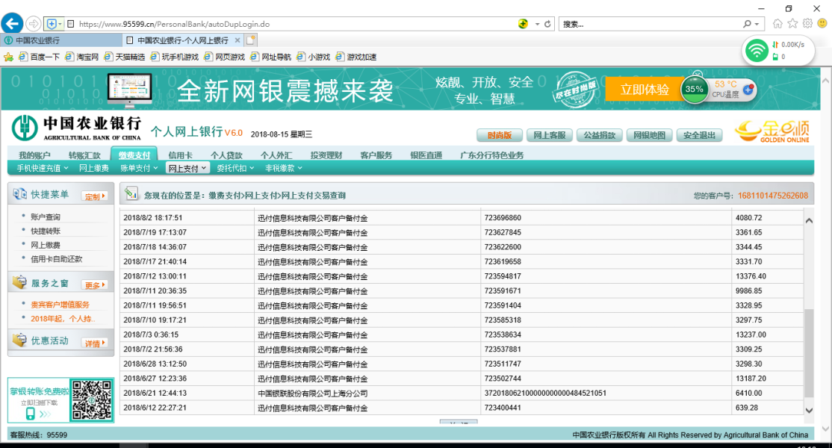Click the 快捷菜单 panel icon

point(19,194)
